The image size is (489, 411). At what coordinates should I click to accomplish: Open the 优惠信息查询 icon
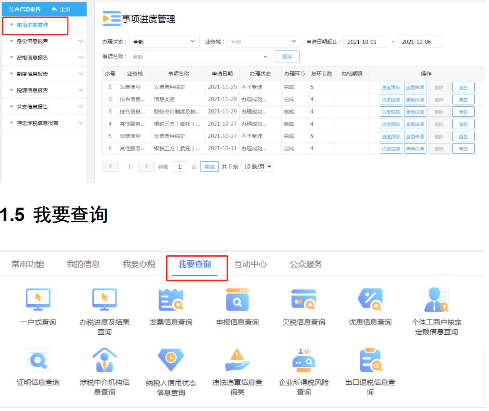[370, 300]
